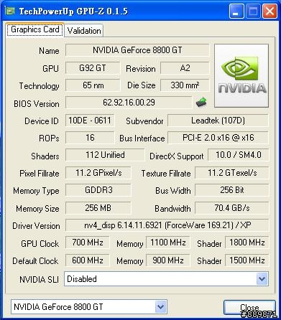This screenshot has height=320, width=281.
Task: Click the Revision field showing A2
Action: coord(185,68)
